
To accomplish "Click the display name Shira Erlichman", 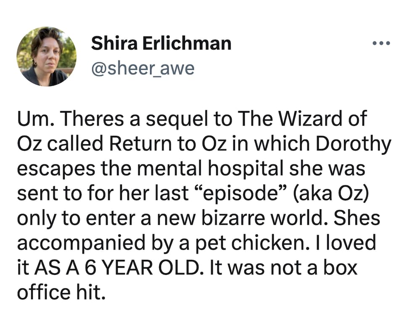I will pyautogui.click(x=161, y=42).
